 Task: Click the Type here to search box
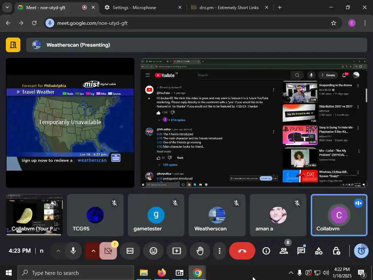[x=76, y=273]
